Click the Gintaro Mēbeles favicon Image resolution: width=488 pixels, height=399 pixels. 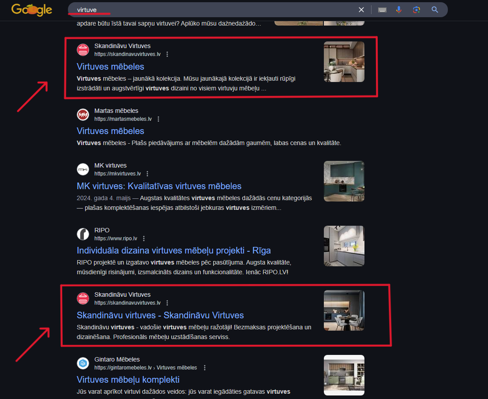tap(83, 363)
